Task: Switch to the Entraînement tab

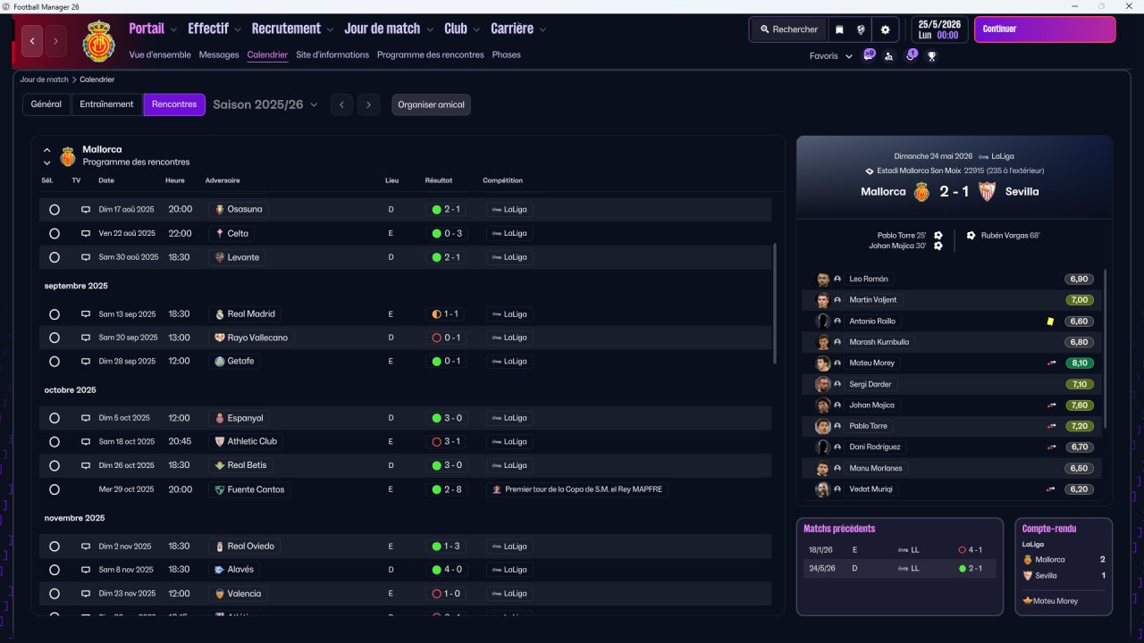Action: click(x=106, y=104)
